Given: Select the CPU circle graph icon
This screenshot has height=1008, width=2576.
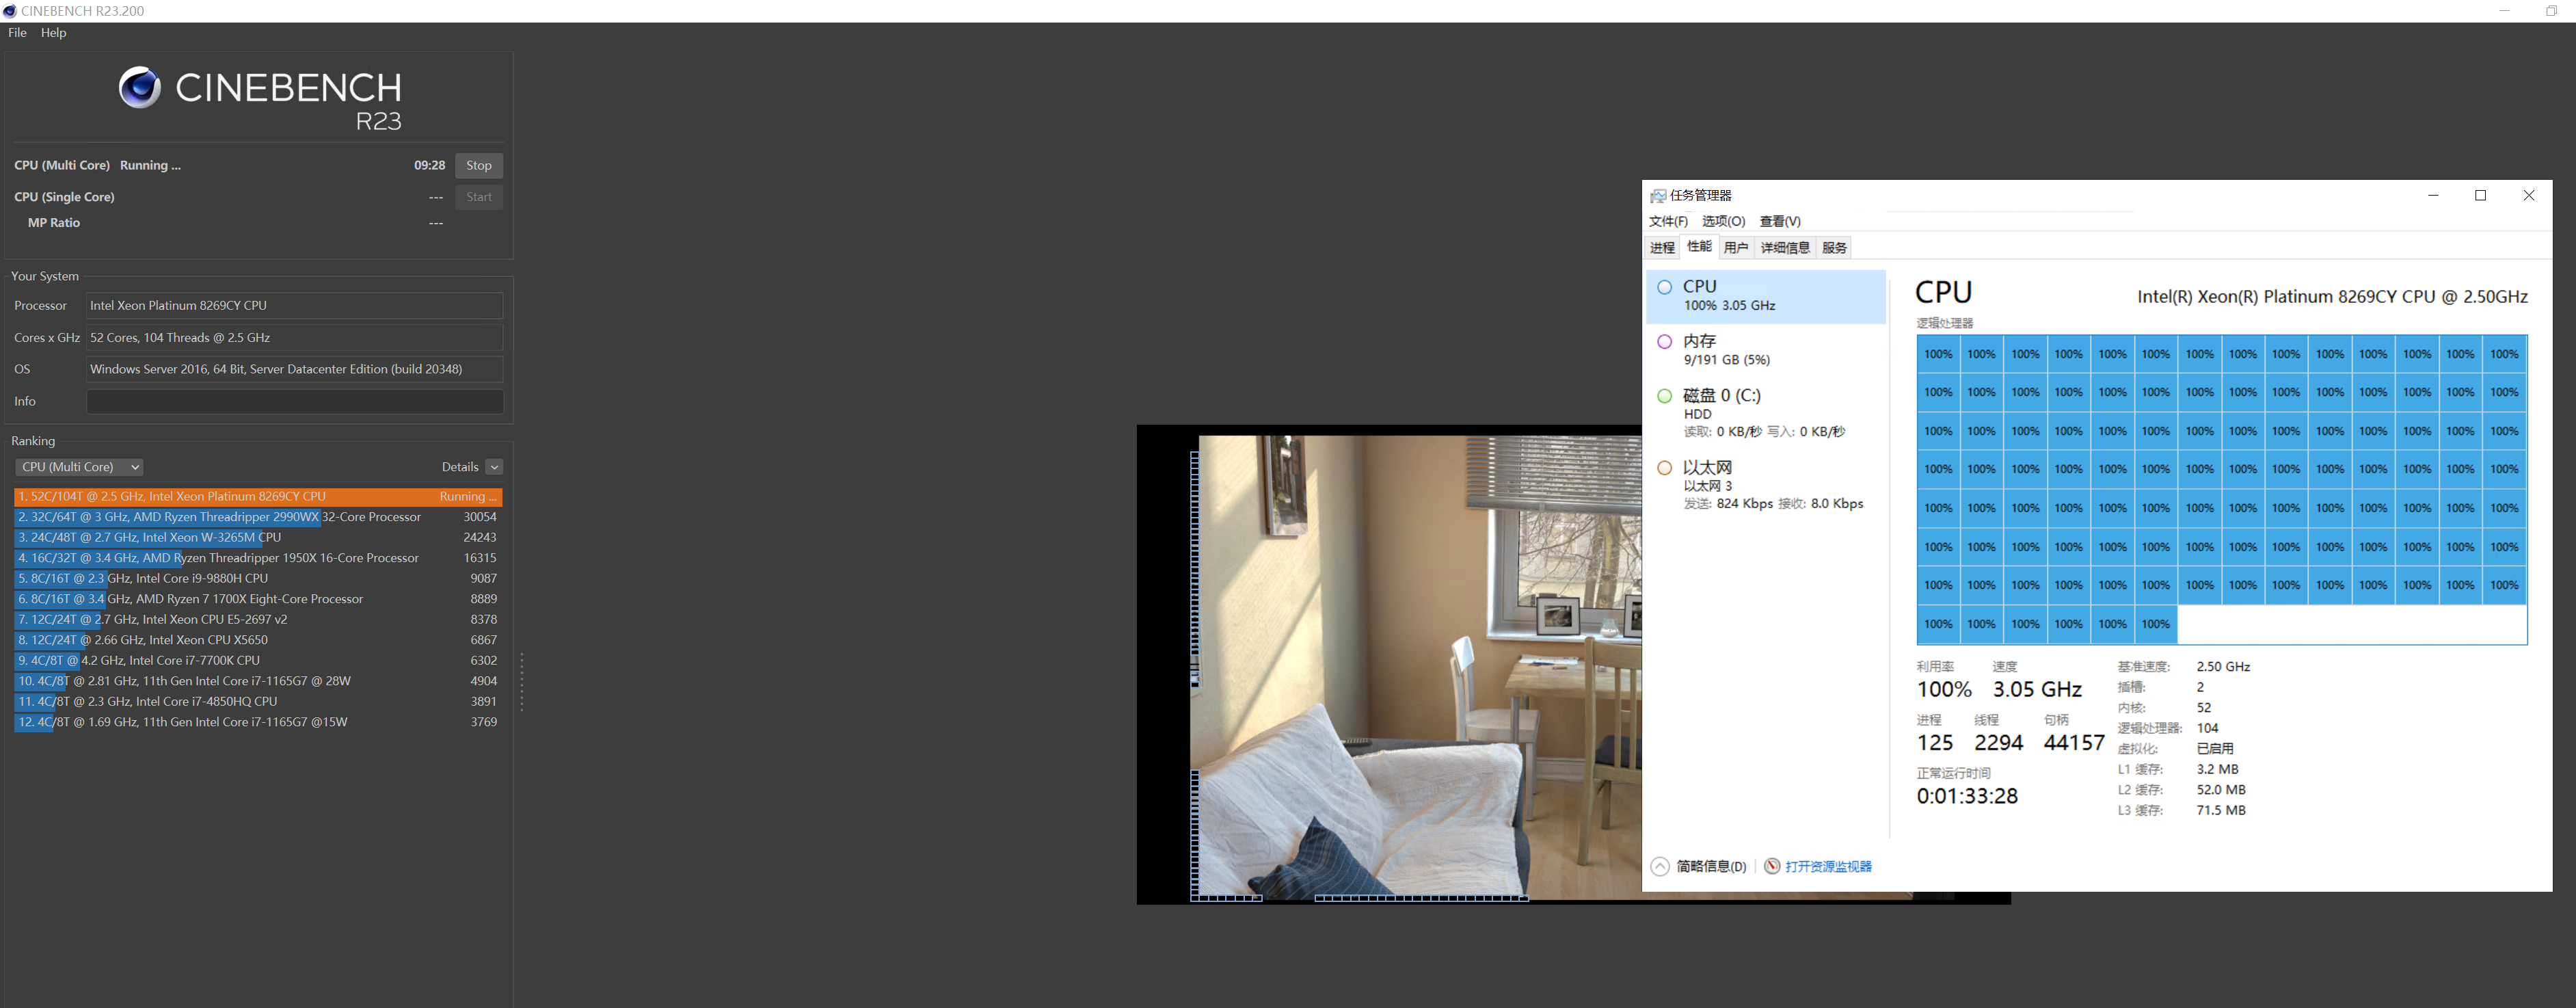Looking at the screenshot, I should click(1665, 288).
